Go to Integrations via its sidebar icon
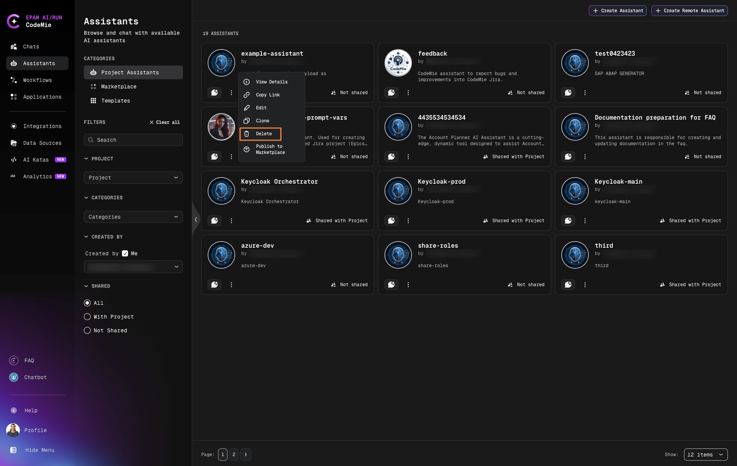The image size is (737, 466). click(42, 126)
